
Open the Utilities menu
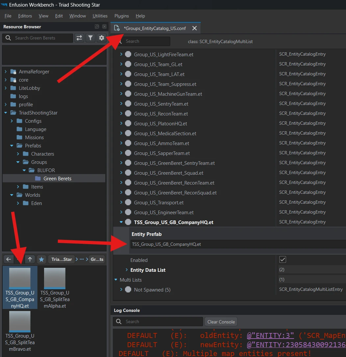tap(100, 16)
